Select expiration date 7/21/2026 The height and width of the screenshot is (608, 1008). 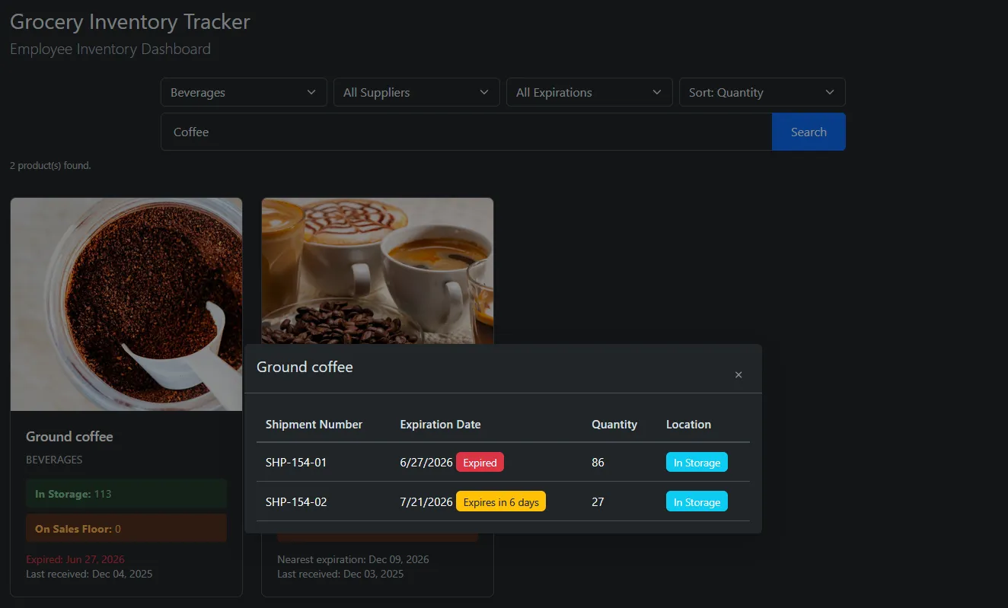pyautogui.click(x=426, y=502)
